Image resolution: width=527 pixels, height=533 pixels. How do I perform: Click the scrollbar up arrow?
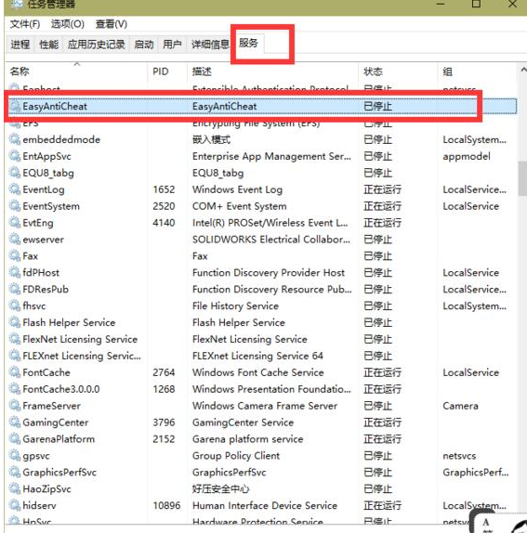tap(523, 70)
